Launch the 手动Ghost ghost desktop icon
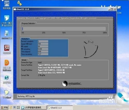Screen dimensions: 129x110 click(x=7, y=94)
